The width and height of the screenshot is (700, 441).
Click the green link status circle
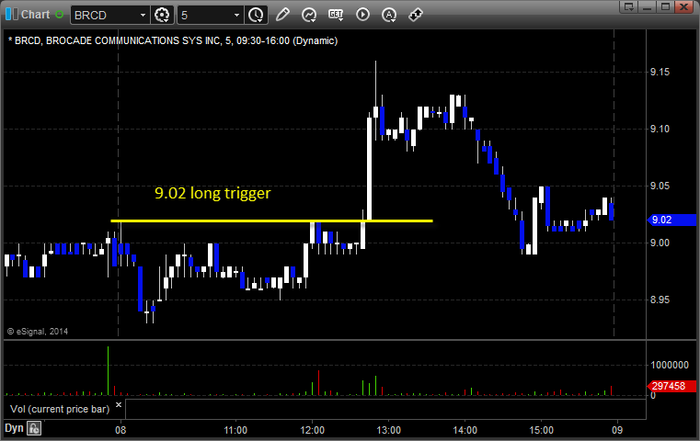point(60,15)
